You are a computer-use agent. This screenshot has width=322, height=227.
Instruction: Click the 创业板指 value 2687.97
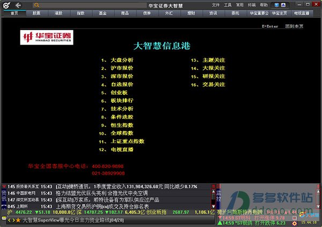click(181, 212)
